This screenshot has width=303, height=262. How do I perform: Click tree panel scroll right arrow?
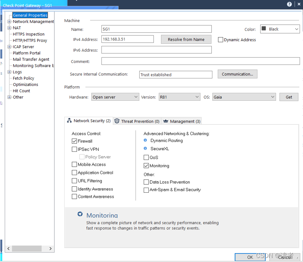point(50,248)
